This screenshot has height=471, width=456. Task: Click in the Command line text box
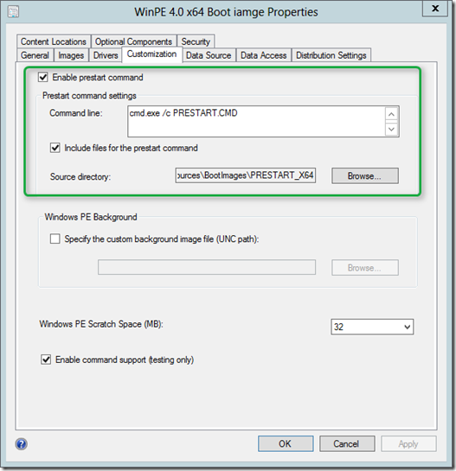256,121
